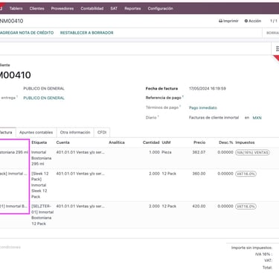Open the SAT menu
Screen dimensions: 279x273
click(x=114, y=8)
